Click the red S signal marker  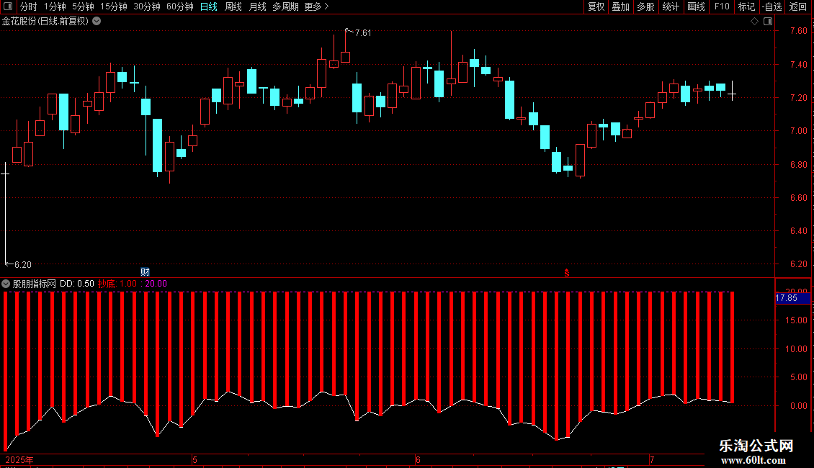point(567,273)
